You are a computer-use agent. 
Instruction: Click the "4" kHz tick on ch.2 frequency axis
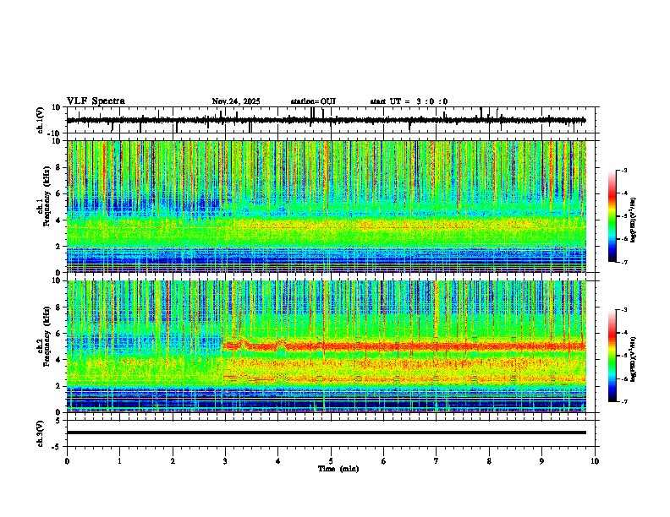(x=59, y=360)
